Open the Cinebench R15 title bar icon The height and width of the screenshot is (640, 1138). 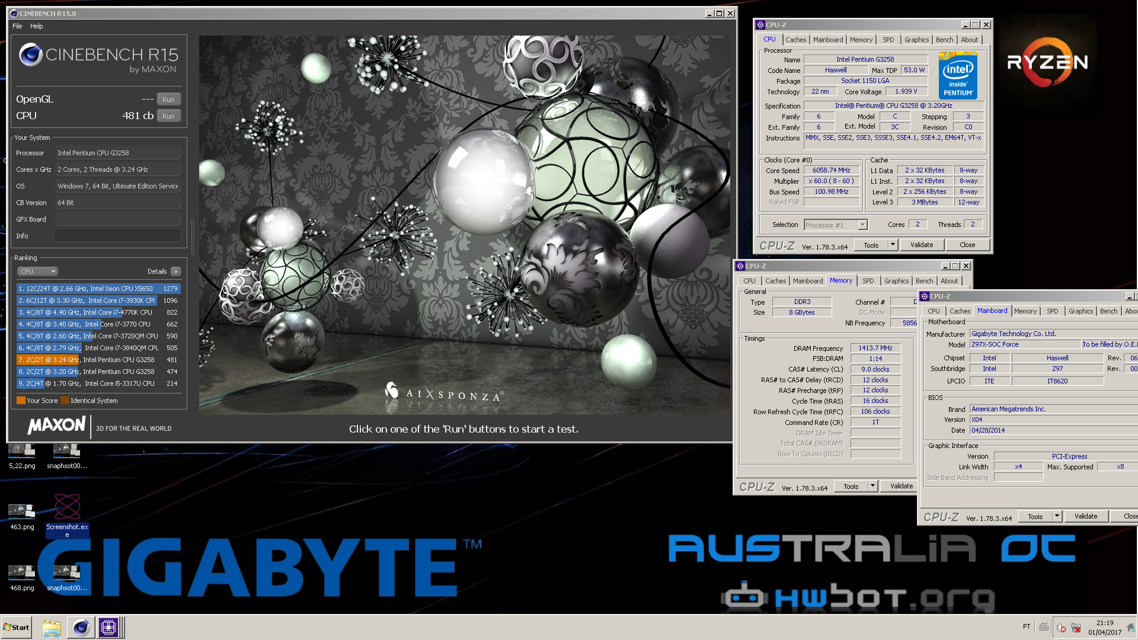click(14, 13)
